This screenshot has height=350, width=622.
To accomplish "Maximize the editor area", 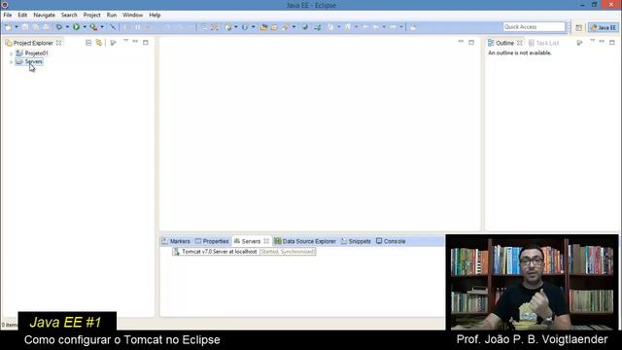I will point(471,42).
